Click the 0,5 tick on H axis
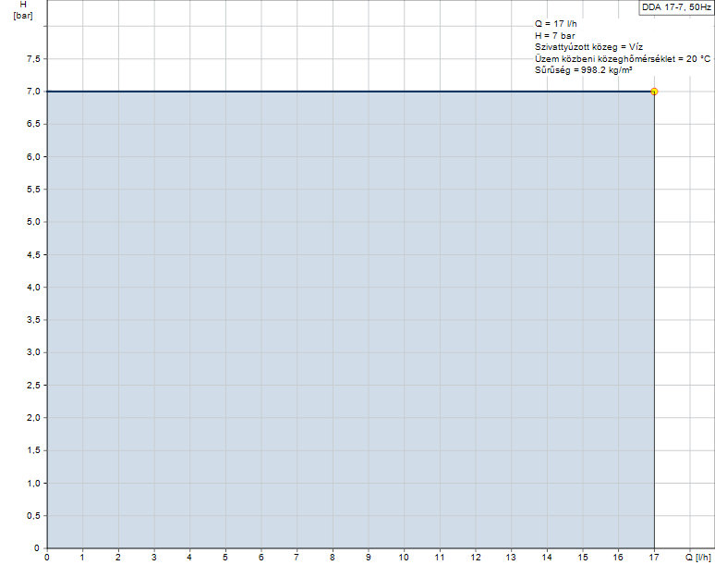Viewport: 715px width, 565px height. (32, 515)
